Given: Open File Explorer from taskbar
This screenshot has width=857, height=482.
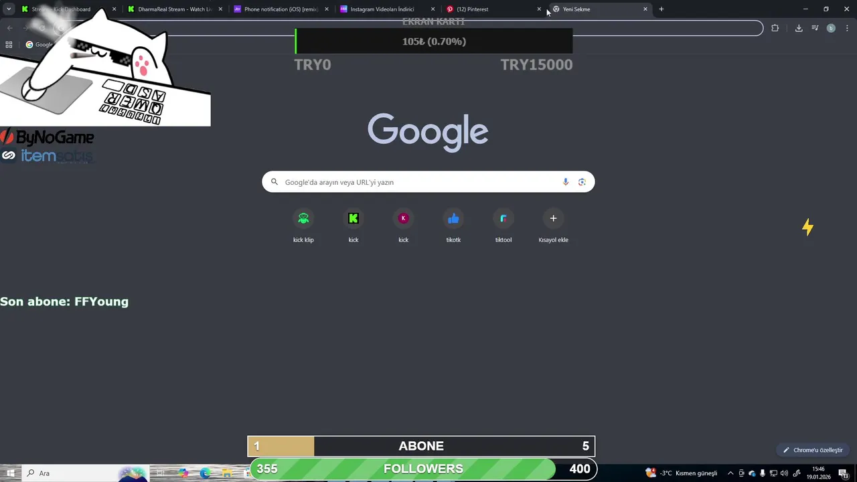Looking at the screenshot, I should pyautogui.click(x=227, y=473).
